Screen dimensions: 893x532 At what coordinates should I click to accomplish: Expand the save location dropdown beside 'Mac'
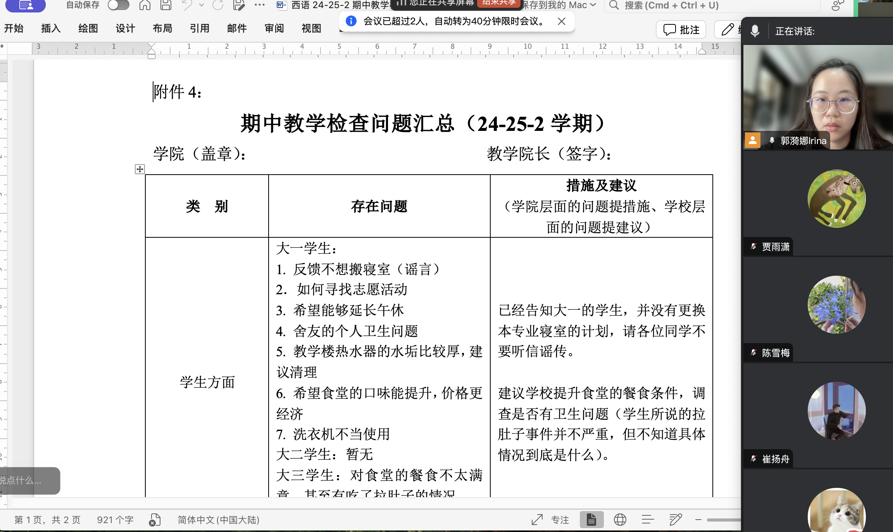point(593,5)
